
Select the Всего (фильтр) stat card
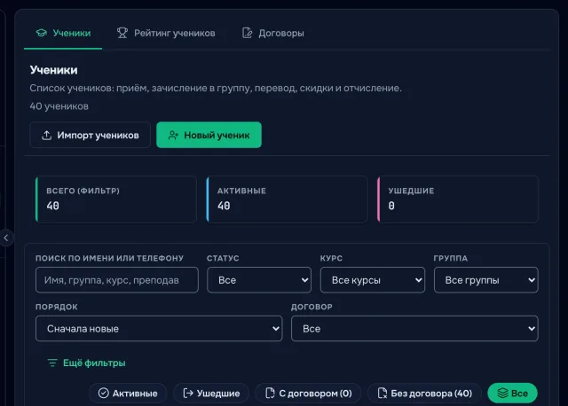point(116,199)
